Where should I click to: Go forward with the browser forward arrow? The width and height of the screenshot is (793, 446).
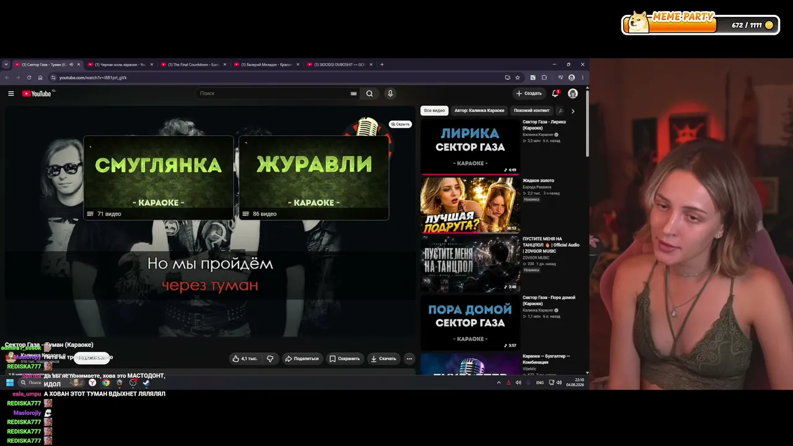tap(18, 77)
